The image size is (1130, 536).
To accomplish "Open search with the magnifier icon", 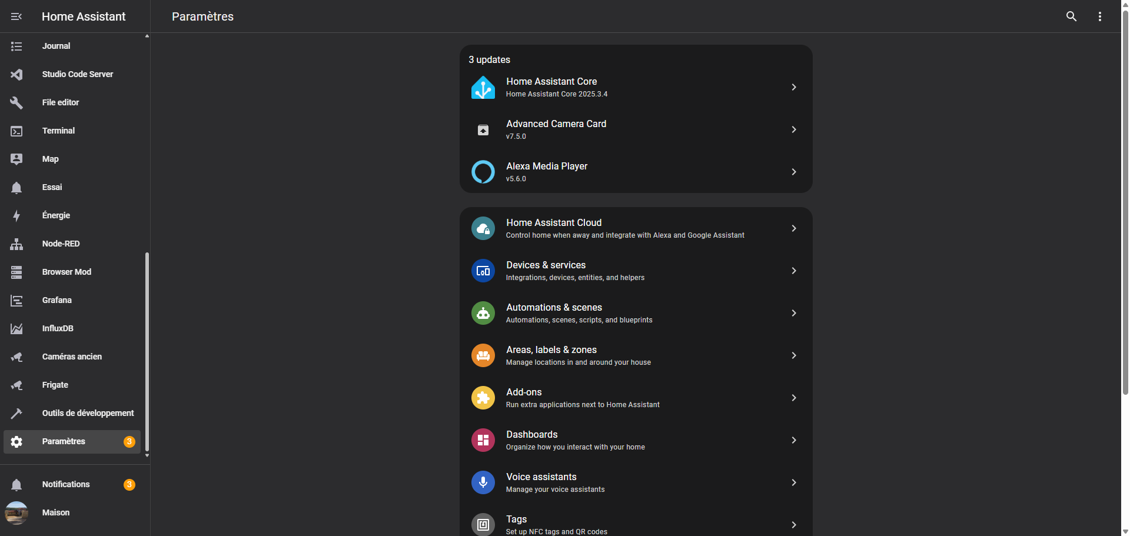I will [1071, 16].
